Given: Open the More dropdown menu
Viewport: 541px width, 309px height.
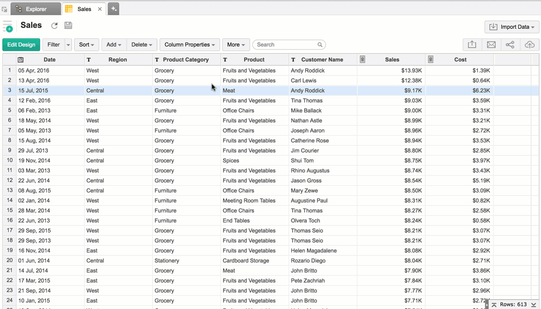Looking at the screenshot, I should click(236, 45).
